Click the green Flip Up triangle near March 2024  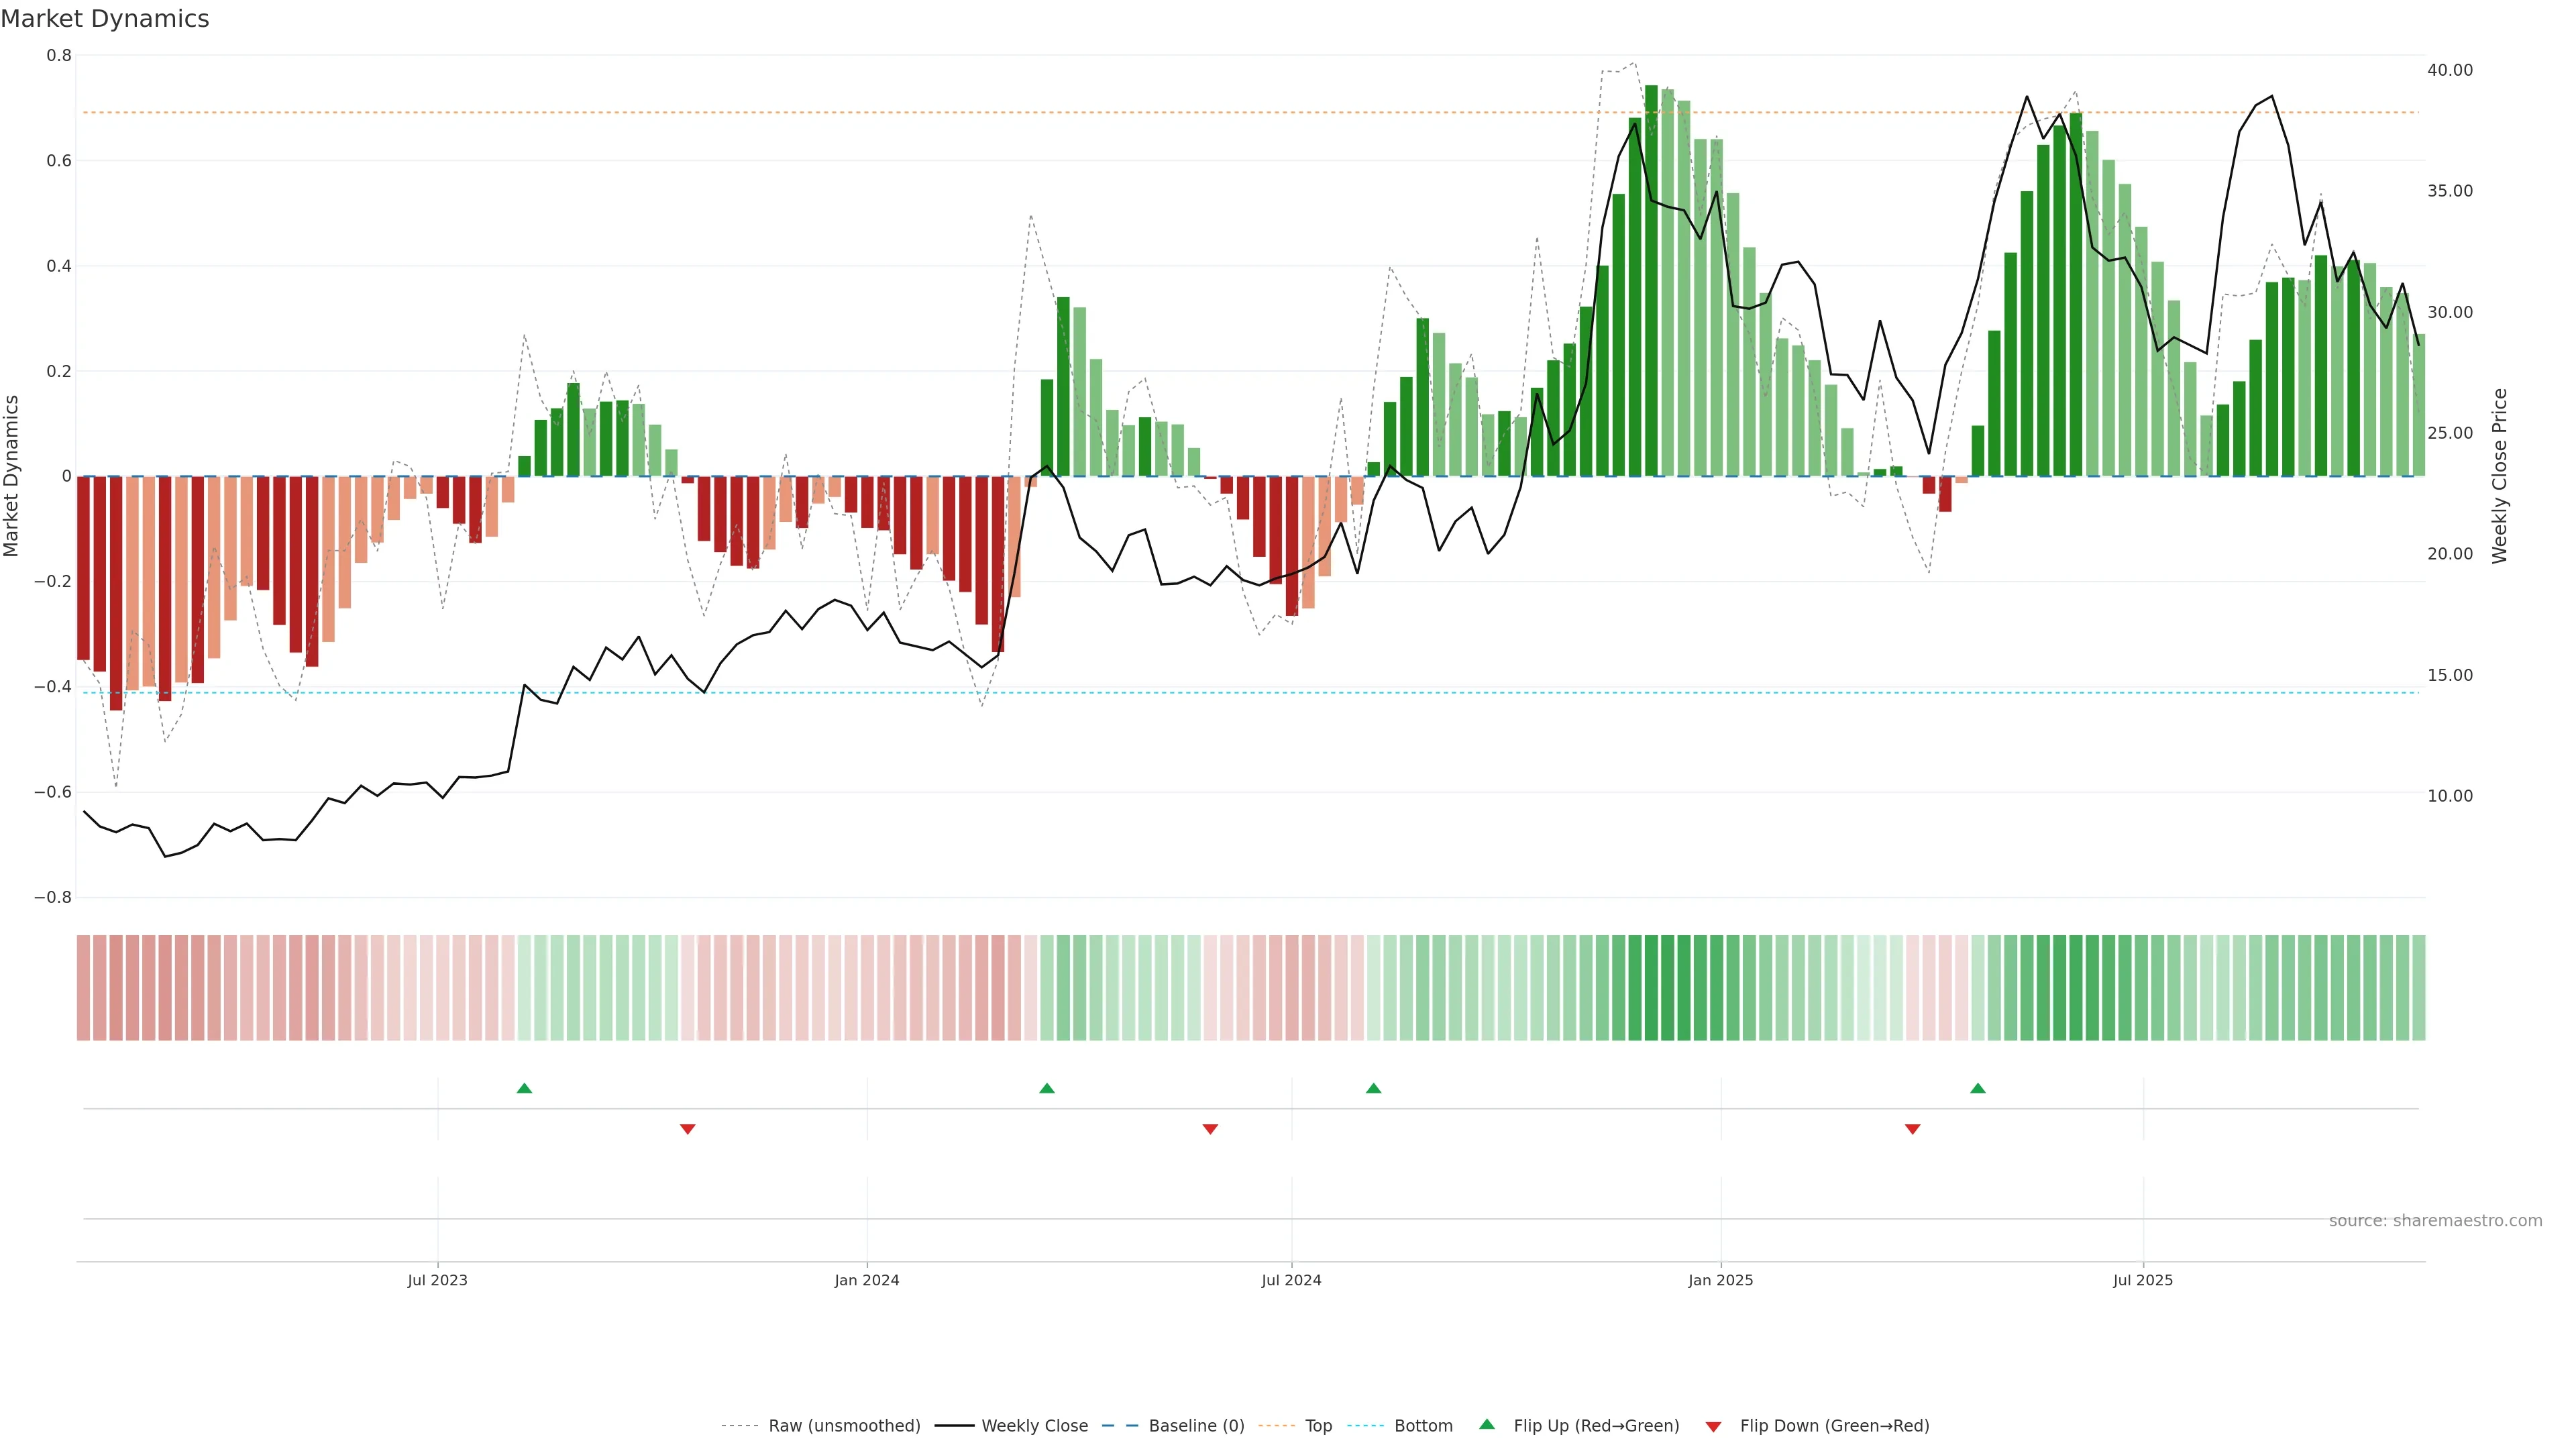(x=1047, y=1088)
